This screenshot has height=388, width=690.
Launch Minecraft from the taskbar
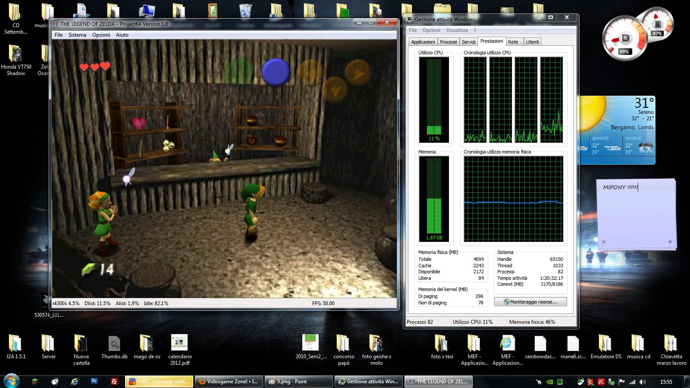coord(35,382)
